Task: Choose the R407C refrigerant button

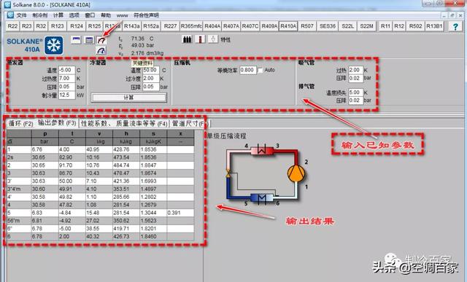Action: (x=250, y=26)
